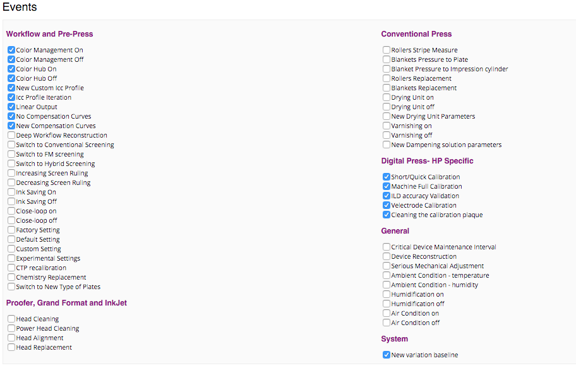The height and width of the screenshot is (368, 576).
Task: Uncheck Color Hub Off checkbox
Action: [11, 78]
